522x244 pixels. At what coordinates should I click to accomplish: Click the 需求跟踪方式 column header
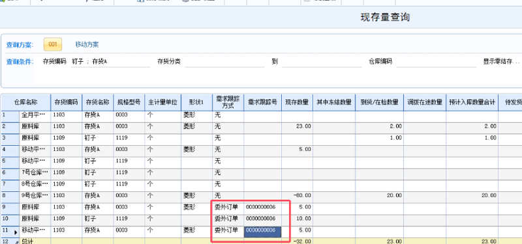[x=228, y=102]
